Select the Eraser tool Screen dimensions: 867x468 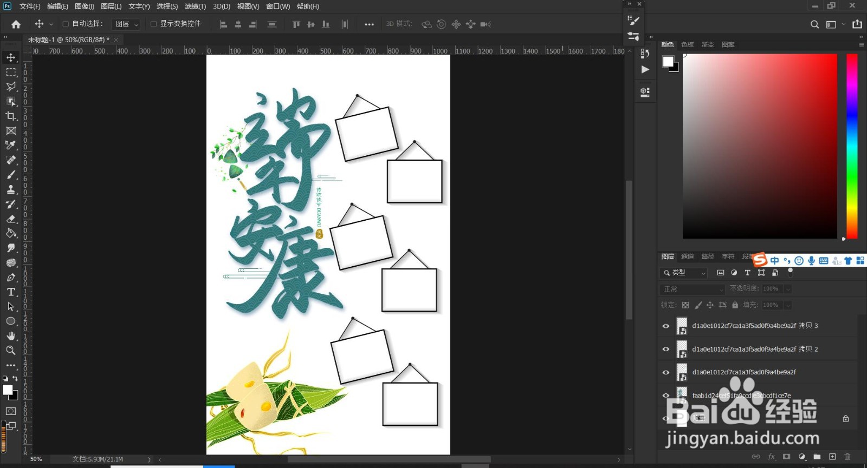point(11,219)
